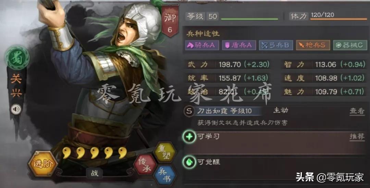
Task: Click the green plus 可学习 icon
Action: point(189,137)
